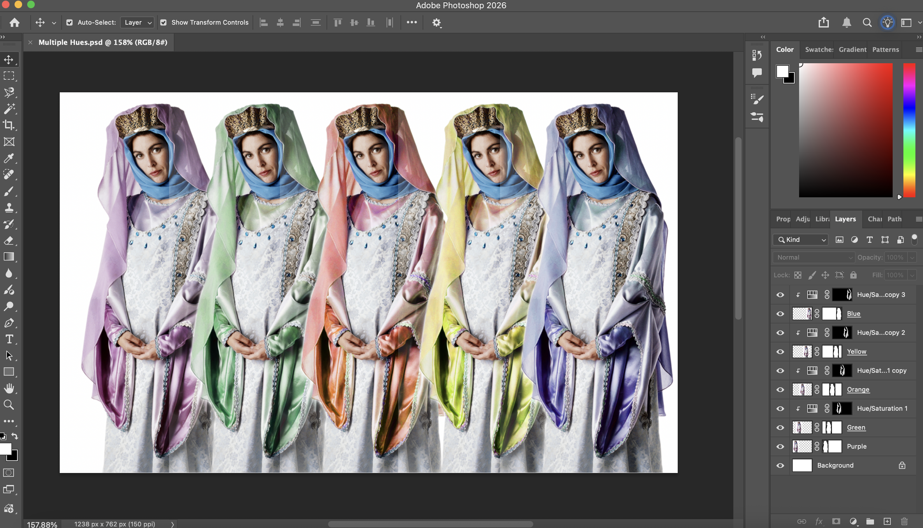The height and width of the screenshot is (528, 923).
Task: Open the Auto-Select target dropdown set to Layer
Action: click(137, 22)
